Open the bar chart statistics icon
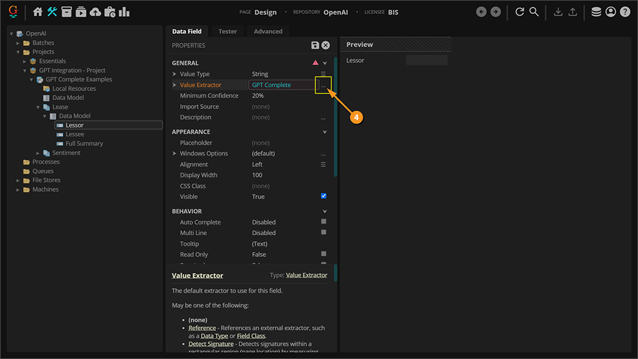Image resolution: width=638 pixels, height=359 pixels. [124, 12]
